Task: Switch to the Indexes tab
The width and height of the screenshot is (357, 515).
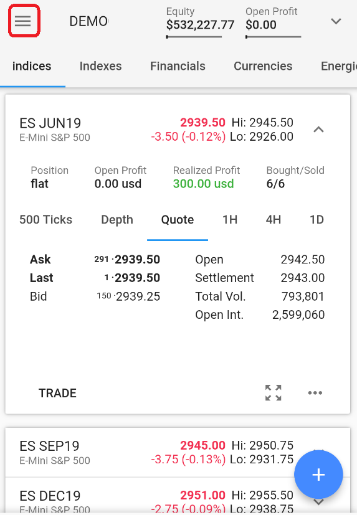Action: (100, 66)
